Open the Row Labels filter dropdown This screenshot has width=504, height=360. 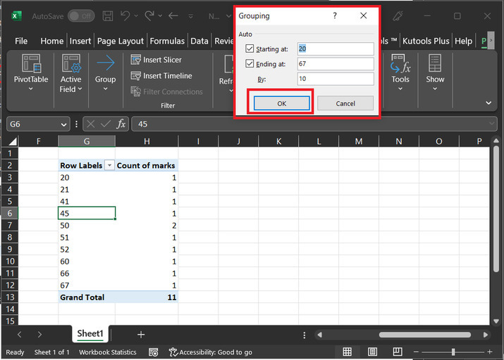pos(109,166)
